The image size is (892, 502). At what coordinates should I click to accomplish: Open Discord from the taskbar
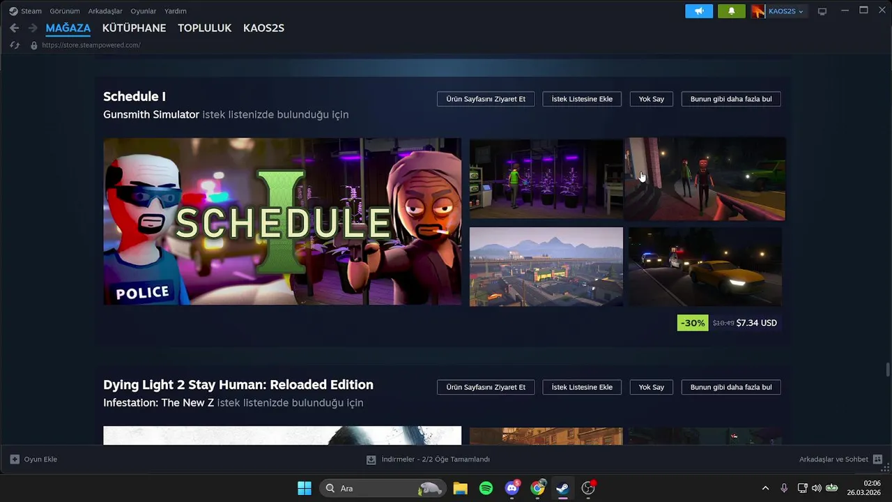(x=512, y=488)
